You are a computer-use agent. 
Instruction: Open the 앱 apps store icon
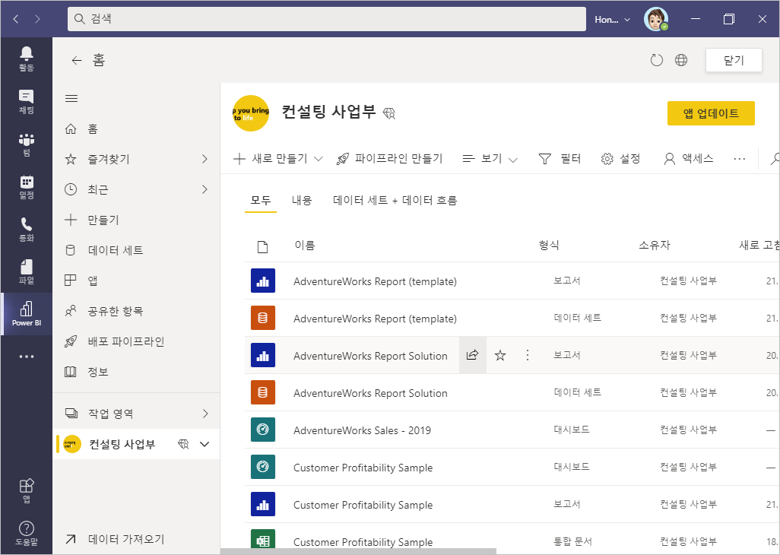[x=27, y=491]
